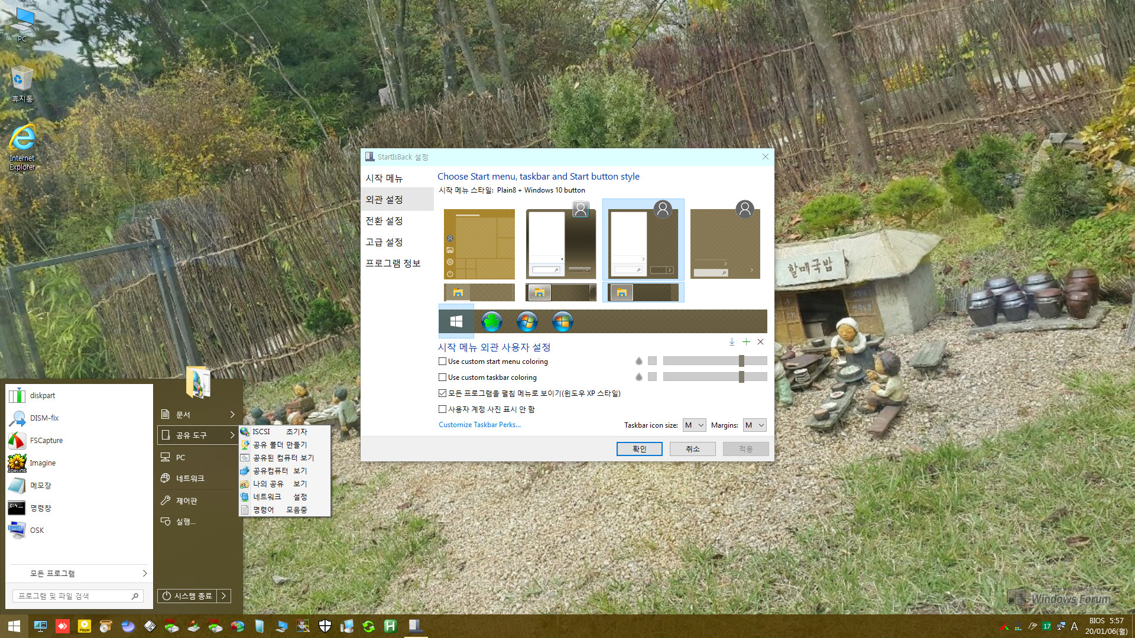The width and height of the screenshot is (1135, 638).
Task: Choose the Windows 8 colored orb style
Action: (562, 321)
